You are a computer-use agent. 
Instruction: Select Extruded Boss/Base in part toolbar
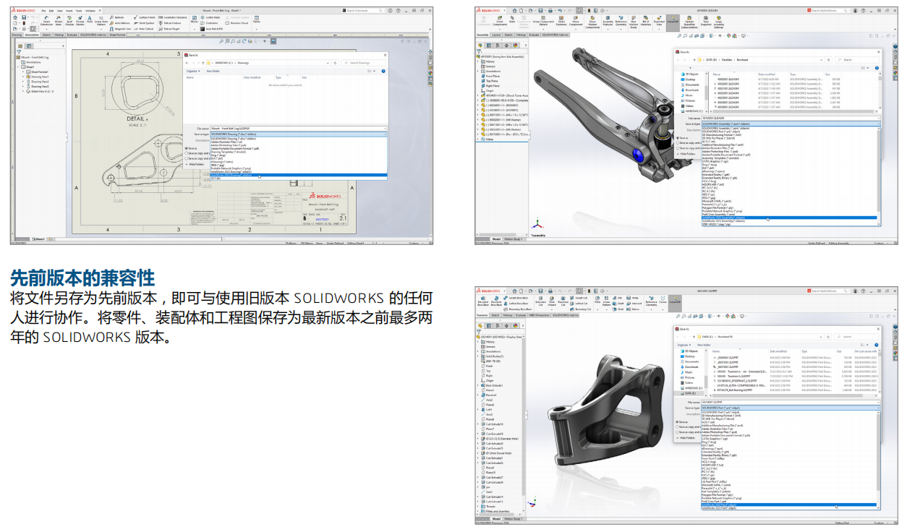(x=483, y=301)
